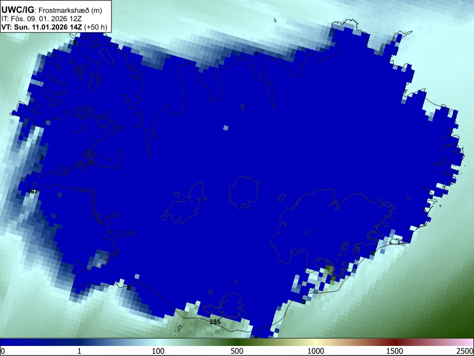Viewport: 474px width, 356px height.
Task: Click the '2500' tick on the colour scale
Action: pyautogui.click(x=465, y=351)
